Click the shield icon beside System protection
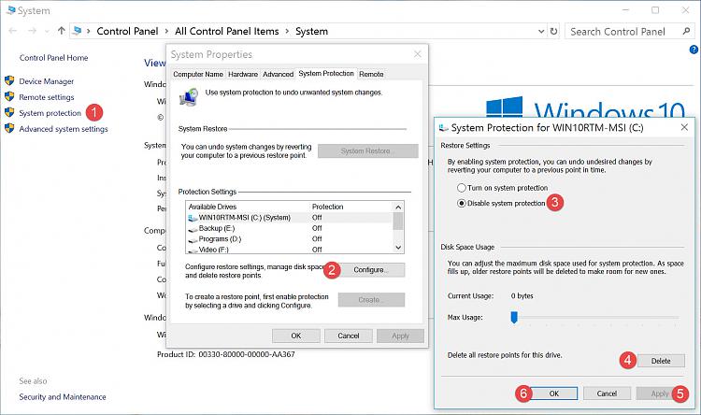Screen dimensions: 701x415 coord(9,112)
